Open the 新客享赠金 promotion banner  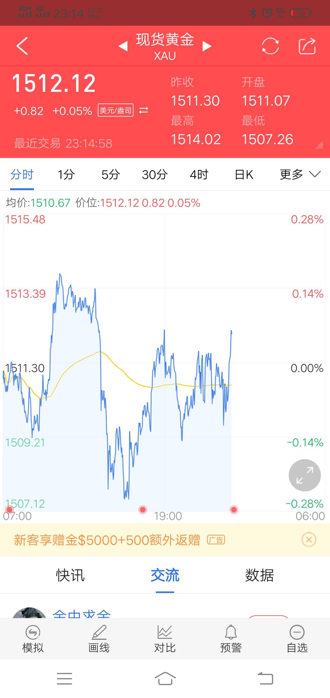click(x=107, y=540)
